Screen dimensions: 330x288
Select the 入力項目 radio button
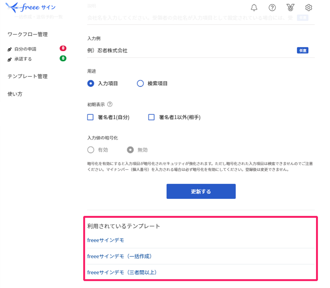coord(91,83)
